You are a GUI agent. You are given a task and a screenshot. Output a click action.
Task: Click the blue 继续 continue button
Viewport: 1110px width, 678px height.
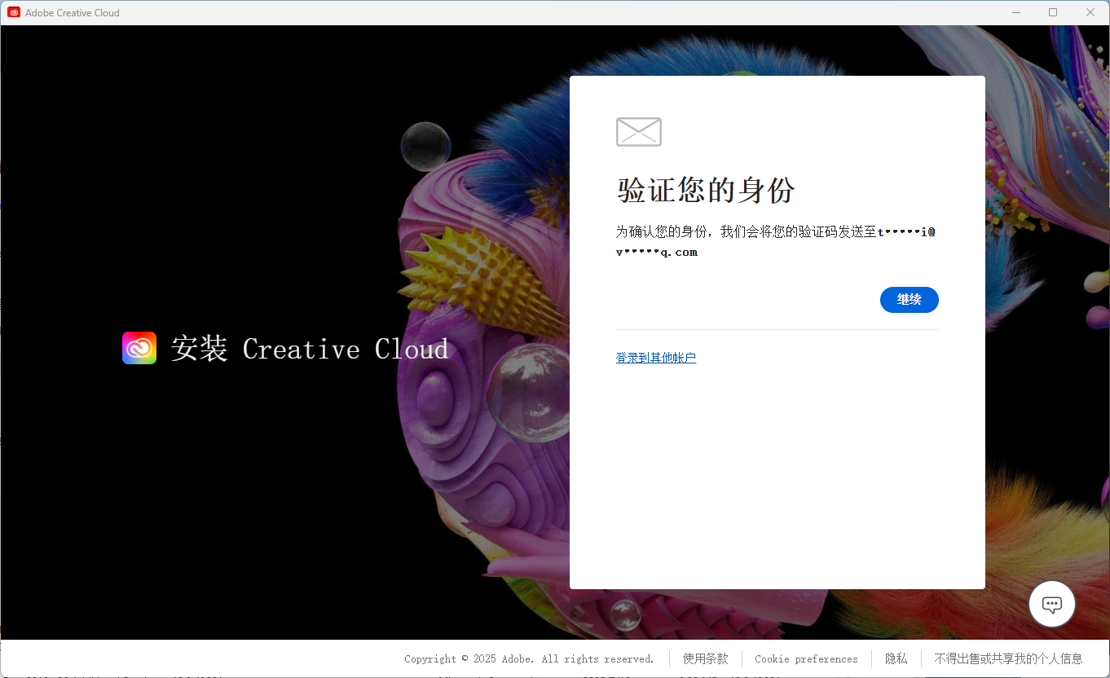[x=909, y=300]
